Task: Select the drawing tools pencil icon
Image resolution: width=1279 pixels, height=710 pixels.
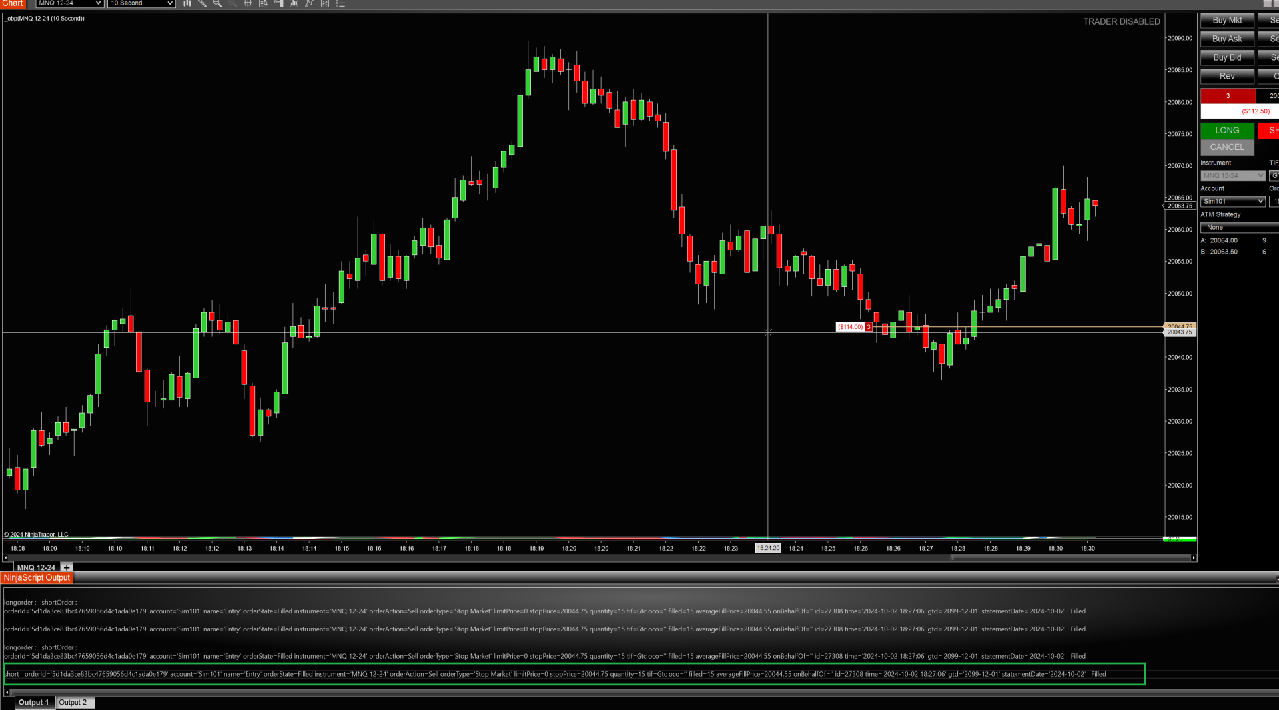Action: click(x=202, y=3)
